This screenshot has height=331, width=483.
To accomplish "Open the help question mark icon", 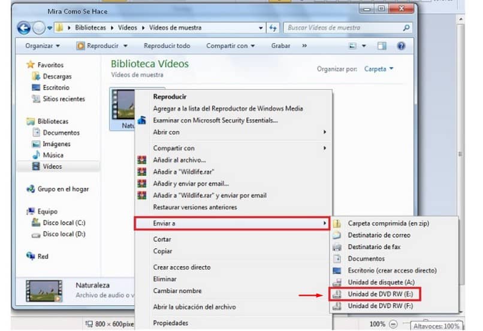I will tap(401, 46).
